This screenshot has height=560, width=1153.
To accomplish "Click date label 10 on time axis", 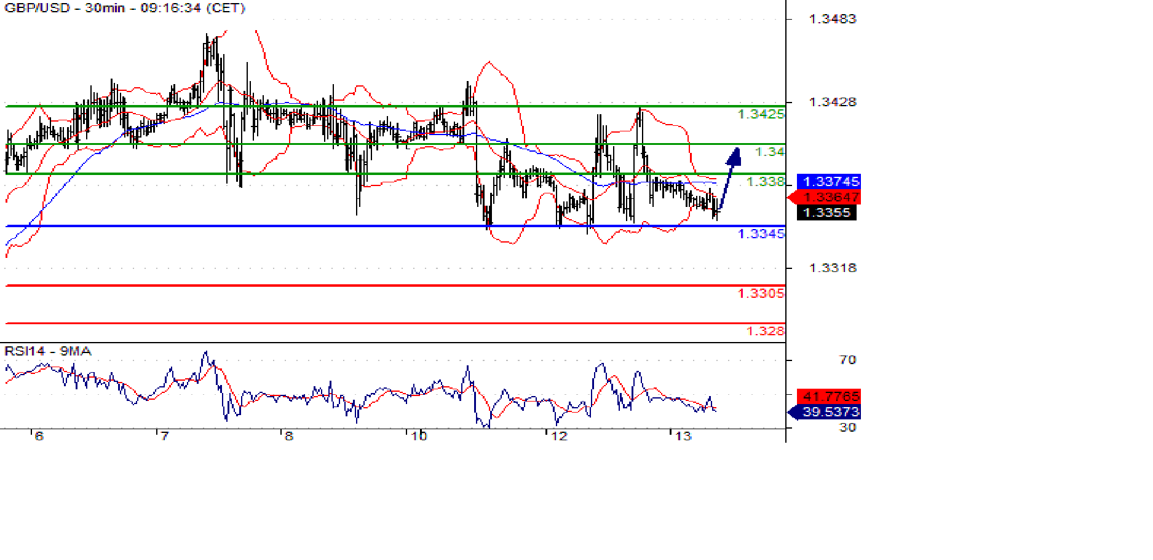I will [x=419, y=436].
